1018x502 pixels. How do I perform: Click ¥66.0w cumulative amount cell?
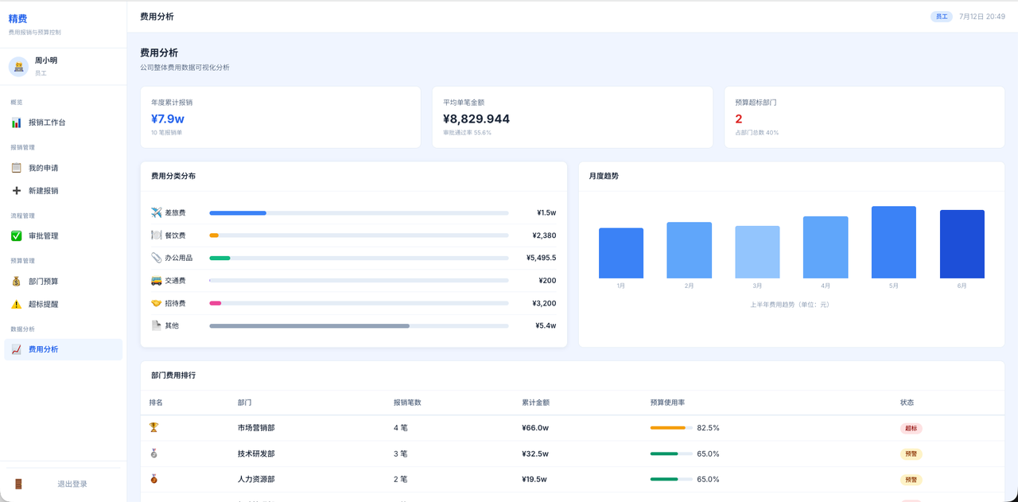click(x=535, y=428)
